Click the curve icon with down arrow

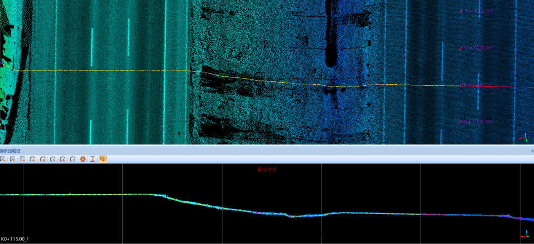pyautogui.click(x=52, y=159)
